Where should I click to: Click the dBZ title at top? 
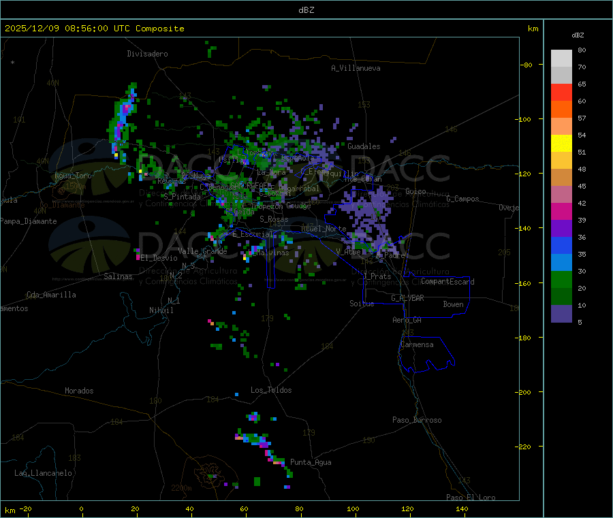[306, 10]
